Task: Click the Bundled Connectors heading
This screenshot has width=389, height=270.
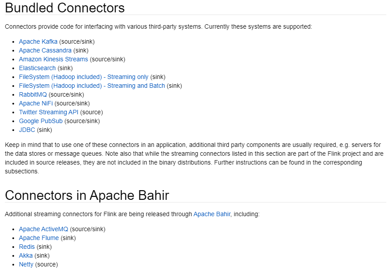Action: click(x=65, y=8)
